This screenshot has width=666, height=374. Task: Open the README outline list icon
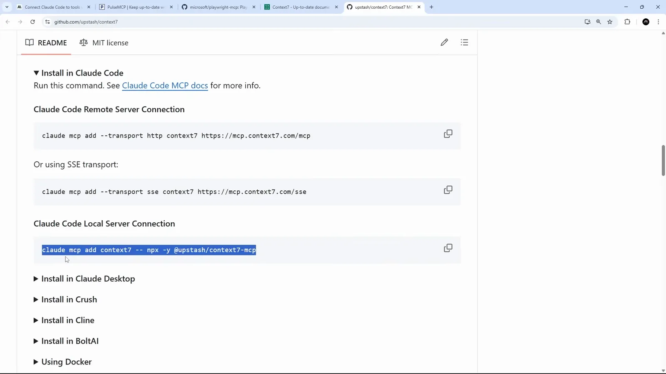pos(465,42)
